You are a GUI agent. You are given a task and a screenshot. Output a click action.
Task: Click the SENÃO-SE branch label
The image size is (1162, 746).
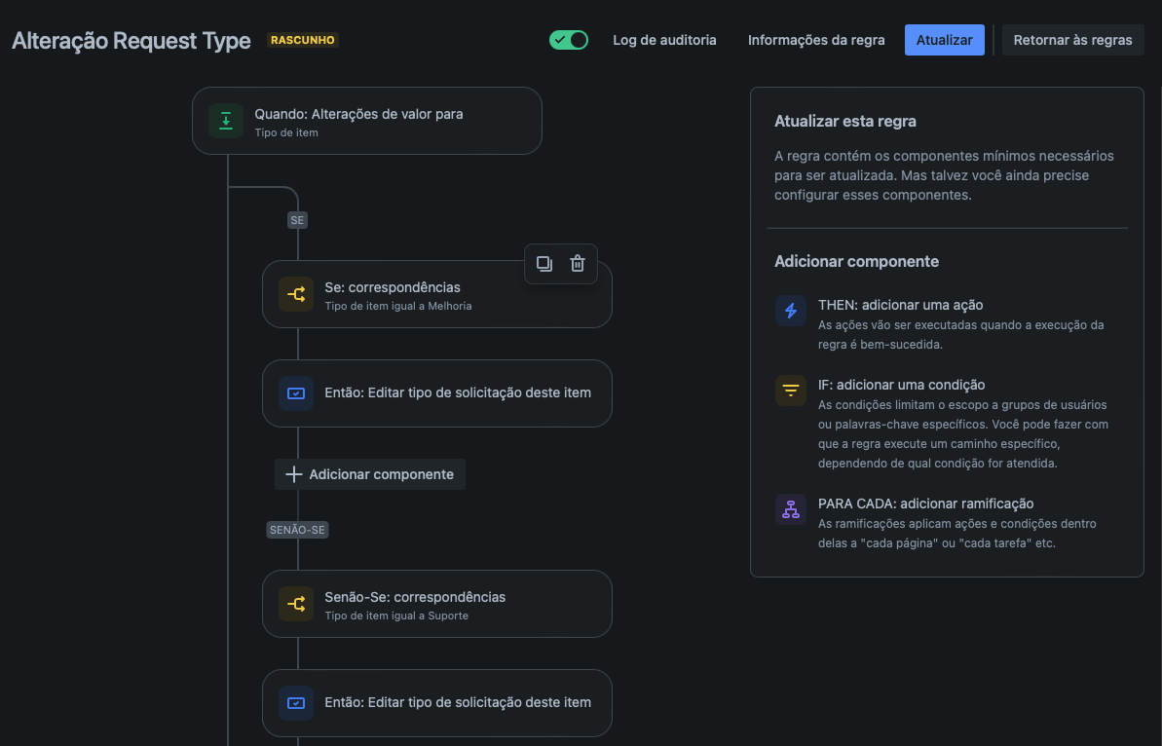297,530
